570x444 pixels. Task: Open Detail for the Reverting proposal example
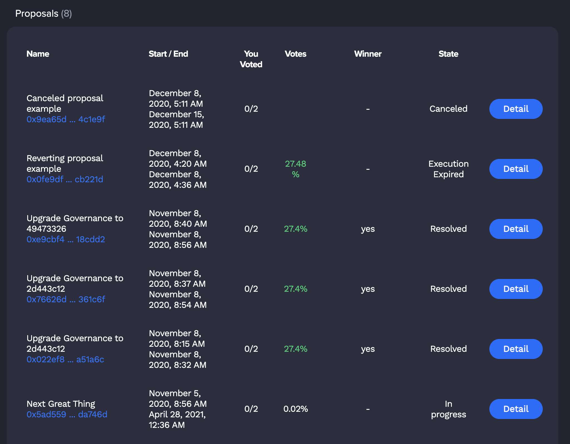pyautogui.click(x=516, y=169)
